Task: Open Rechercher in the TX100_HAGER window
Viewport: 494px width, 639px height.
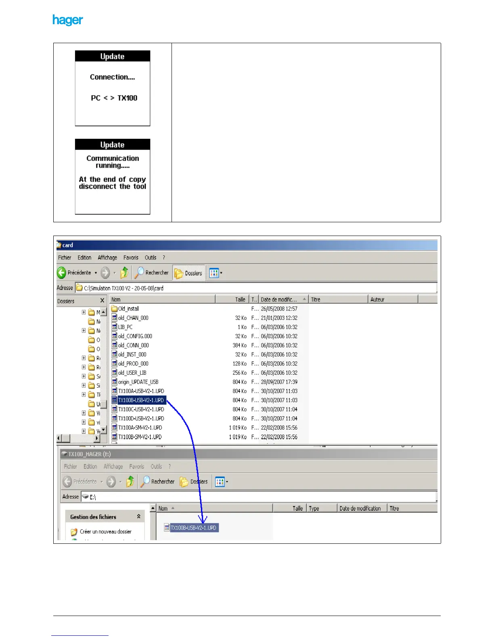Action: click(x=157, y=482)
